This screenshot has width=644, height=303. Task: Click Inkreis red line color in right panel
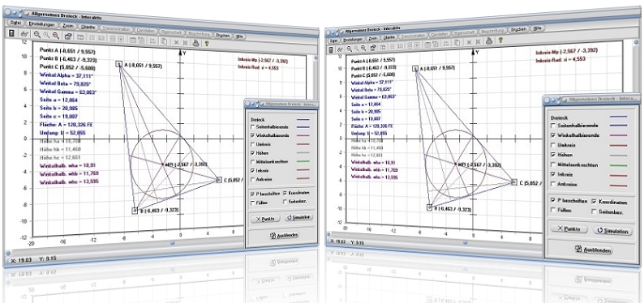(x=619, y=175)
